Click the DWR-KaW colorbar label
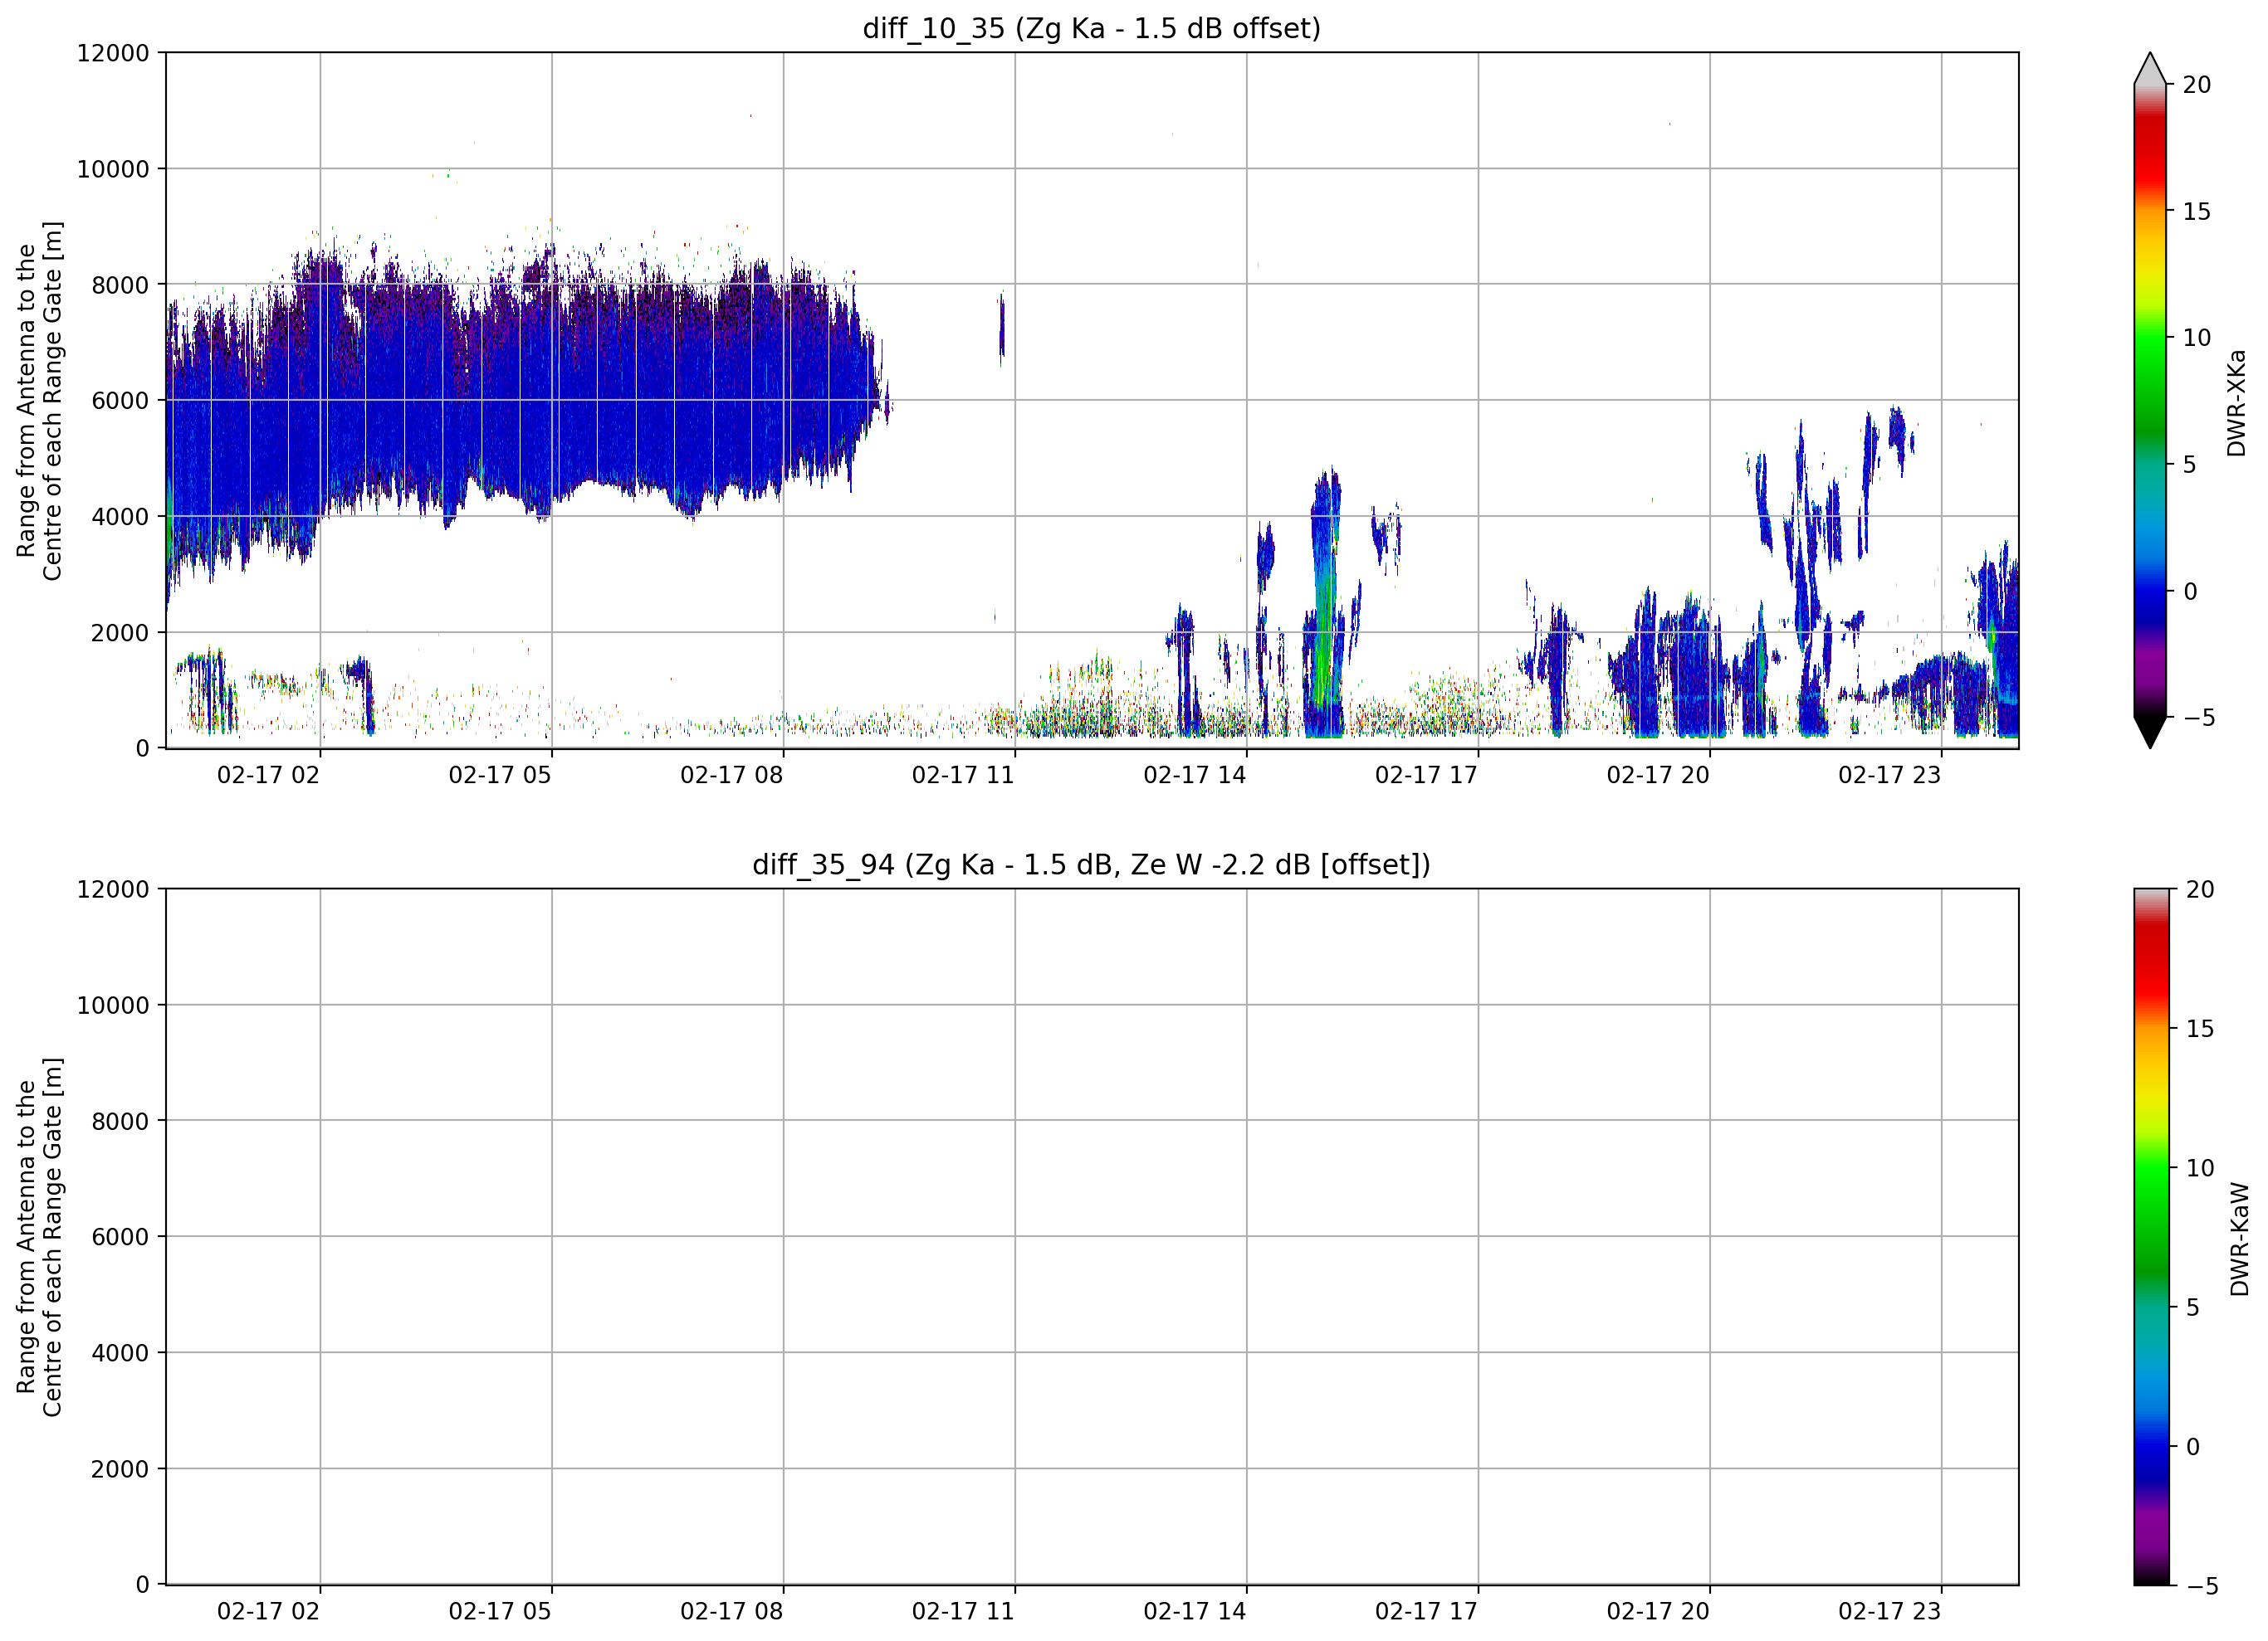This screenshot has width=2268, height=1641. pyautogui.click(x=2239, y=1239)
